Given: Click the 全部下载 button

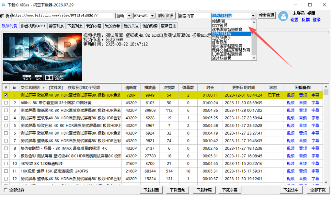Looking at the screenshot, I should click(x=318, y=190).
